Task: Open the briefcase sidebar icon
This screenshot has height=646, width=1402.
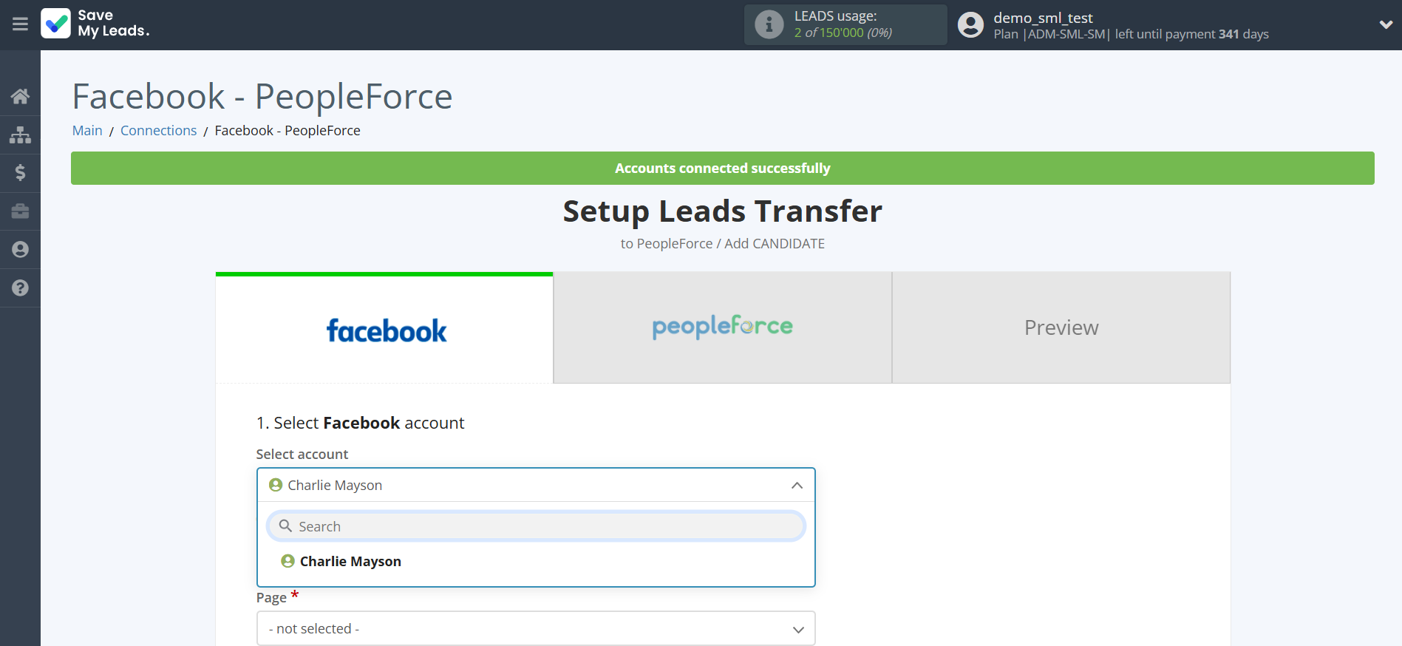Action: (x=20, y=211)
